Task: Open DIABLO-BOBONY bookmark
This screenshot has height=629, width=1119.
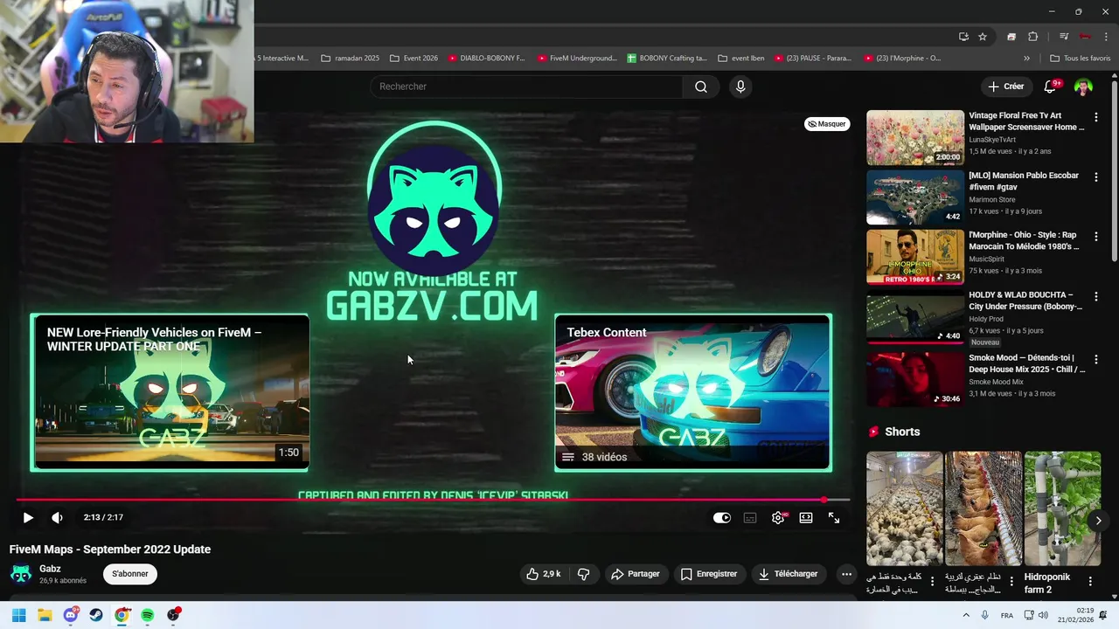Action: coord(486,59)
